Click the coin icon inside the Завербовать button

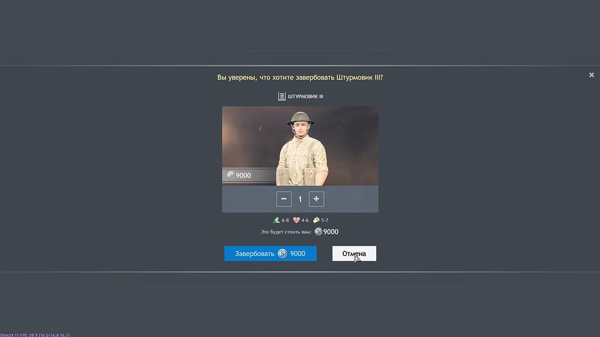[283, 254]
